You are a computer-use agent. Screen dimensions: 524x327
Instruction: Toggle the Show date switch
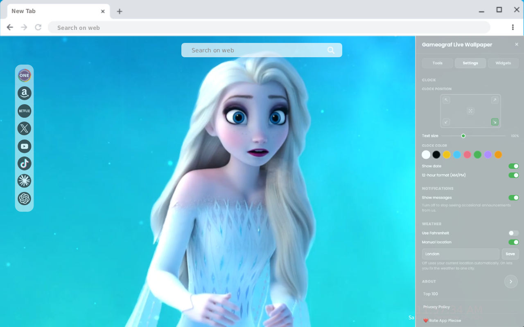click(x=513, y=166)
